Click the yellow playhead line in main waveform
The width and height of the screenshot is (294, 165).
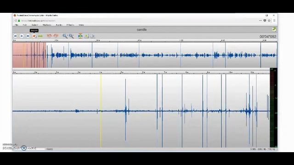tap(101, 111)
